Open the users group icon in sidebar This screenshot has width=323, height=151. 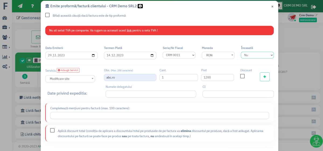point(5,37)
